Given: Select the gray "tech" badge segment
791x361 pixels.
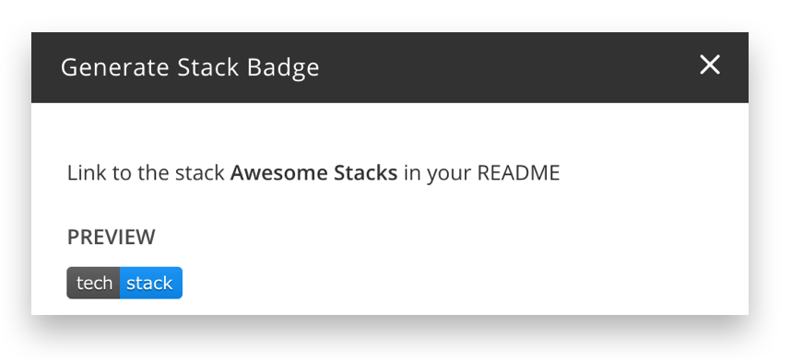Looking at the screenshot, I should pos(93,283).
